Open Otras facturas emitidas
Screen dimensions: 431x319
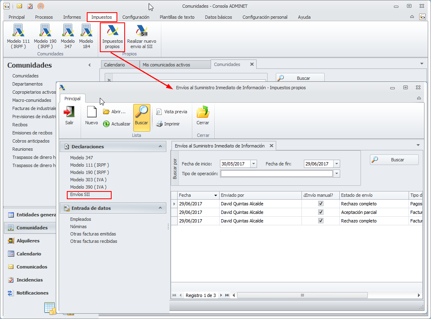93,234
